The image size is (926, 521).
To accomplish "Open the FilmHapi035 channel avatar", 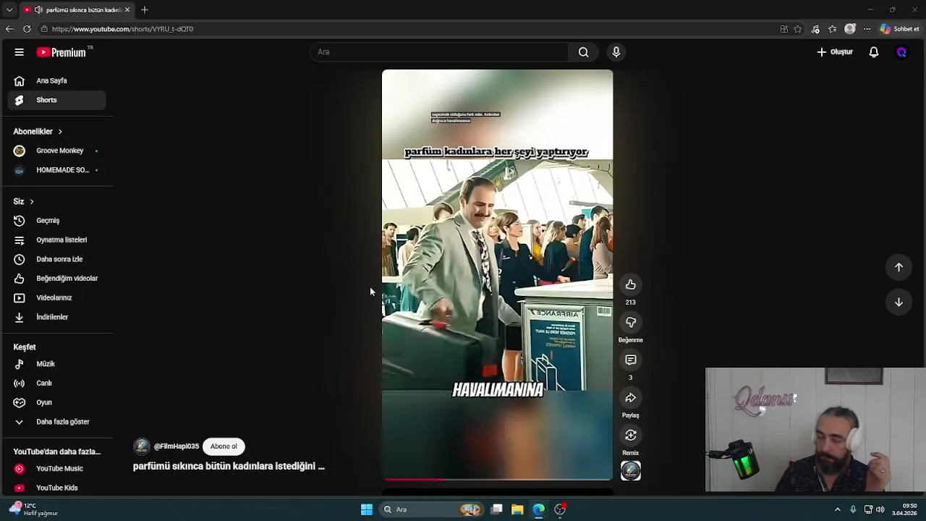I will [x=142, y=446].
